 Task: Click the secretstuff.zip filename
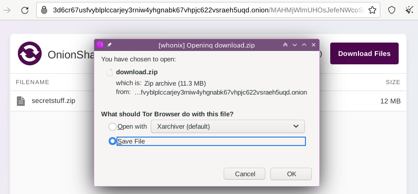(x=54, y=101)
